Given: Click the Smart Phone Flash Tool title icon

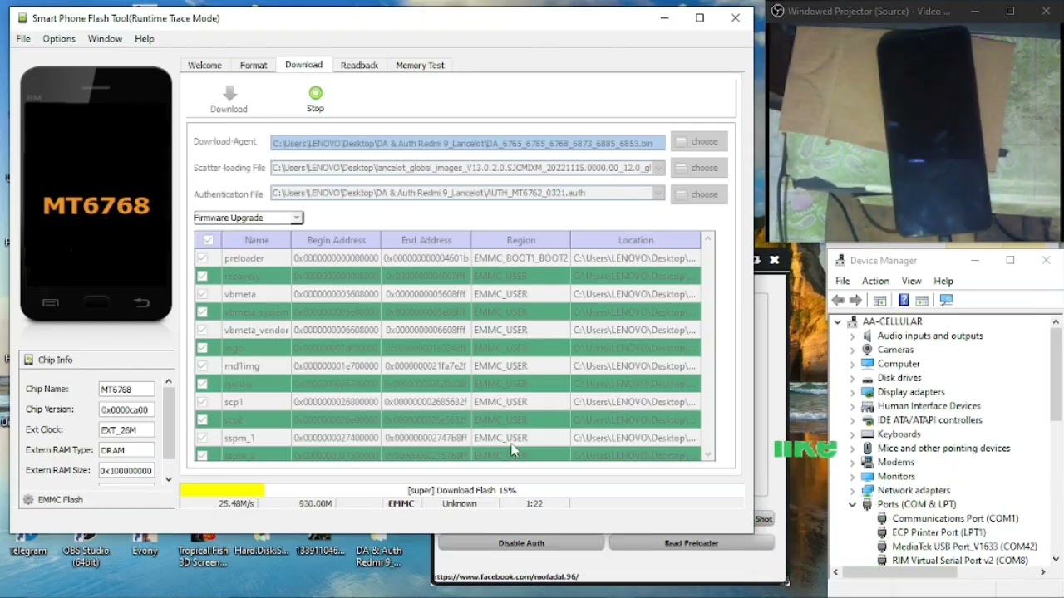Looking at the screenshot, I should (x=22, y=18).
